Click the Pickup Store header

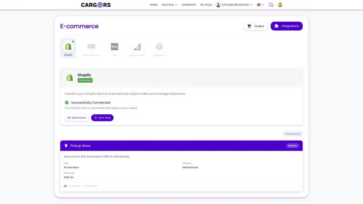[x=181, y=146]
